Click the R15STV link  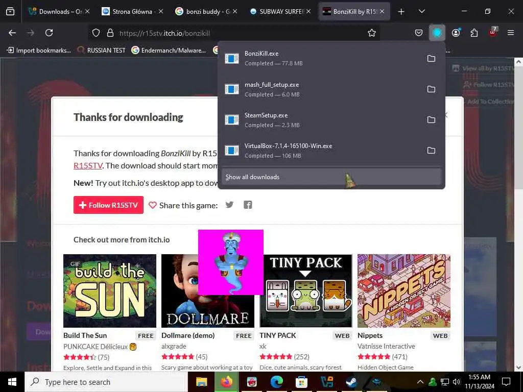point(88,166)
